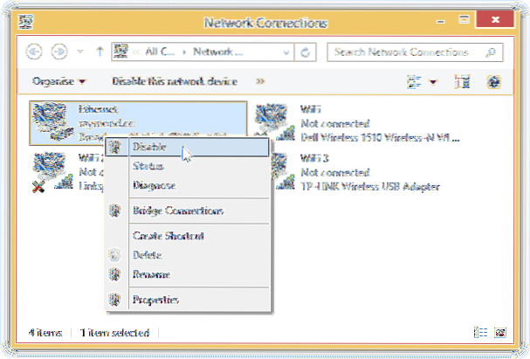Show more toolbar commands chevron

pos(260,81)
